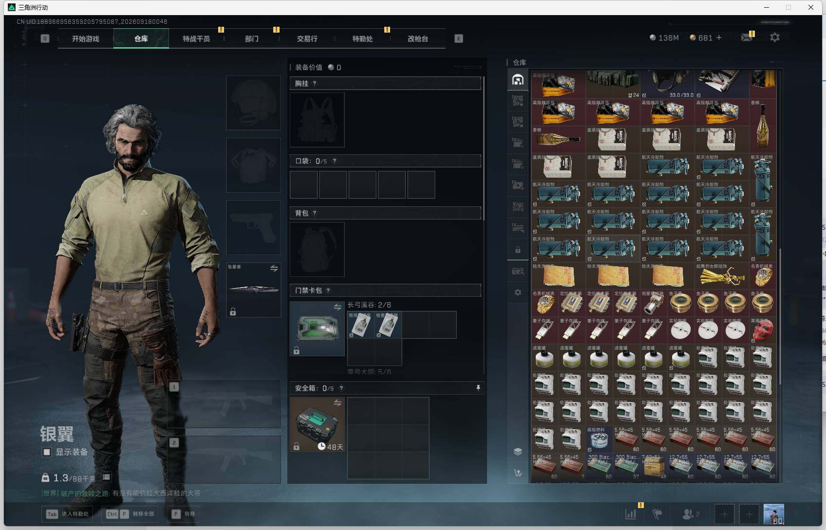
Task: Click the Tab 进入特勤处 button
Action: (x=68, y=514)
